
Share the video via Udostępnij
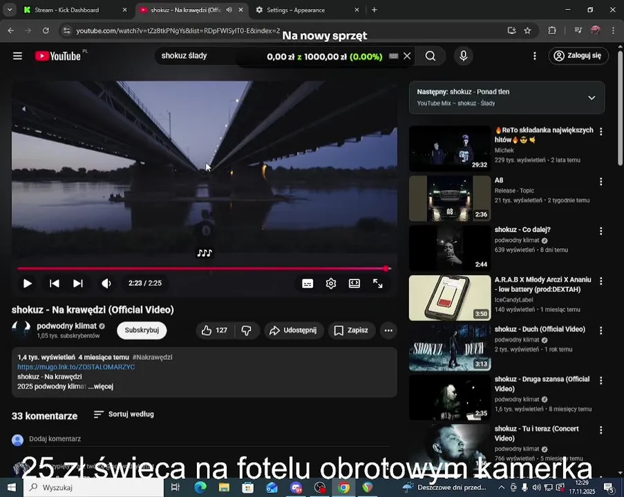tap(294, 331)
